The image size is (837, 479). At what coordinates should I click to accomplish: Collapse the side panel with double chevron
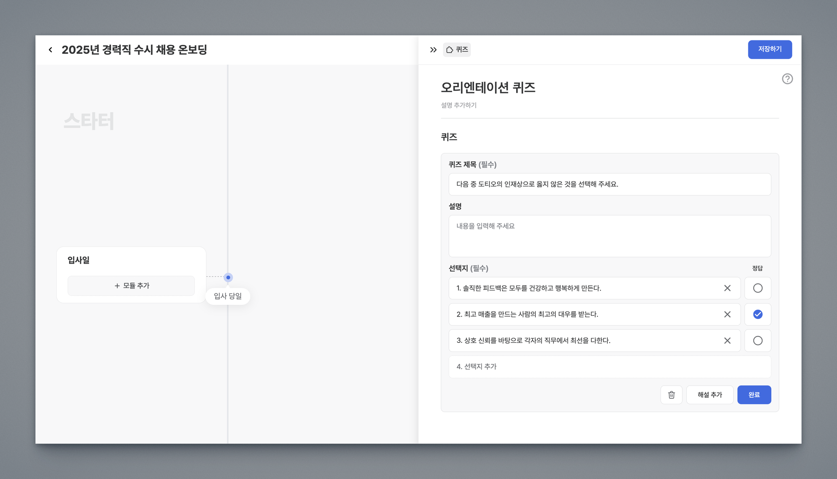point(433,50)
